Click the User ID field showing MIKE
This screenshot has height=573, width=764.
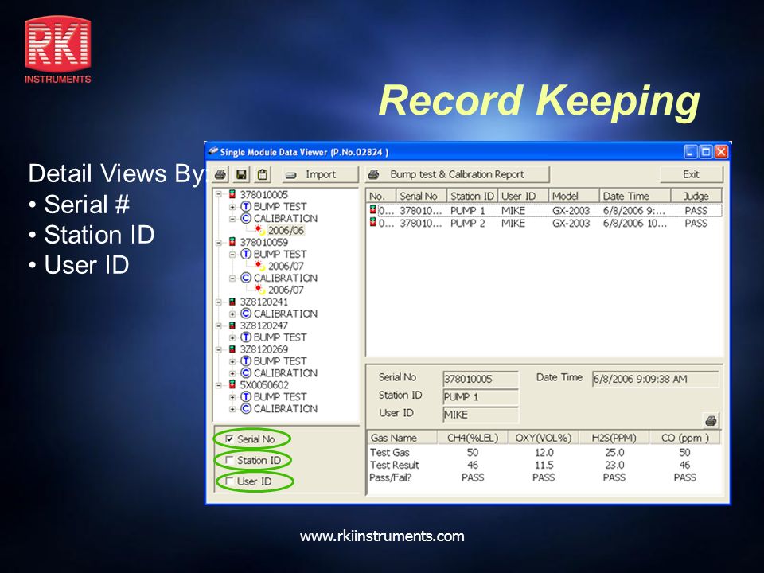pyautogui.click(x=481, y=415)
